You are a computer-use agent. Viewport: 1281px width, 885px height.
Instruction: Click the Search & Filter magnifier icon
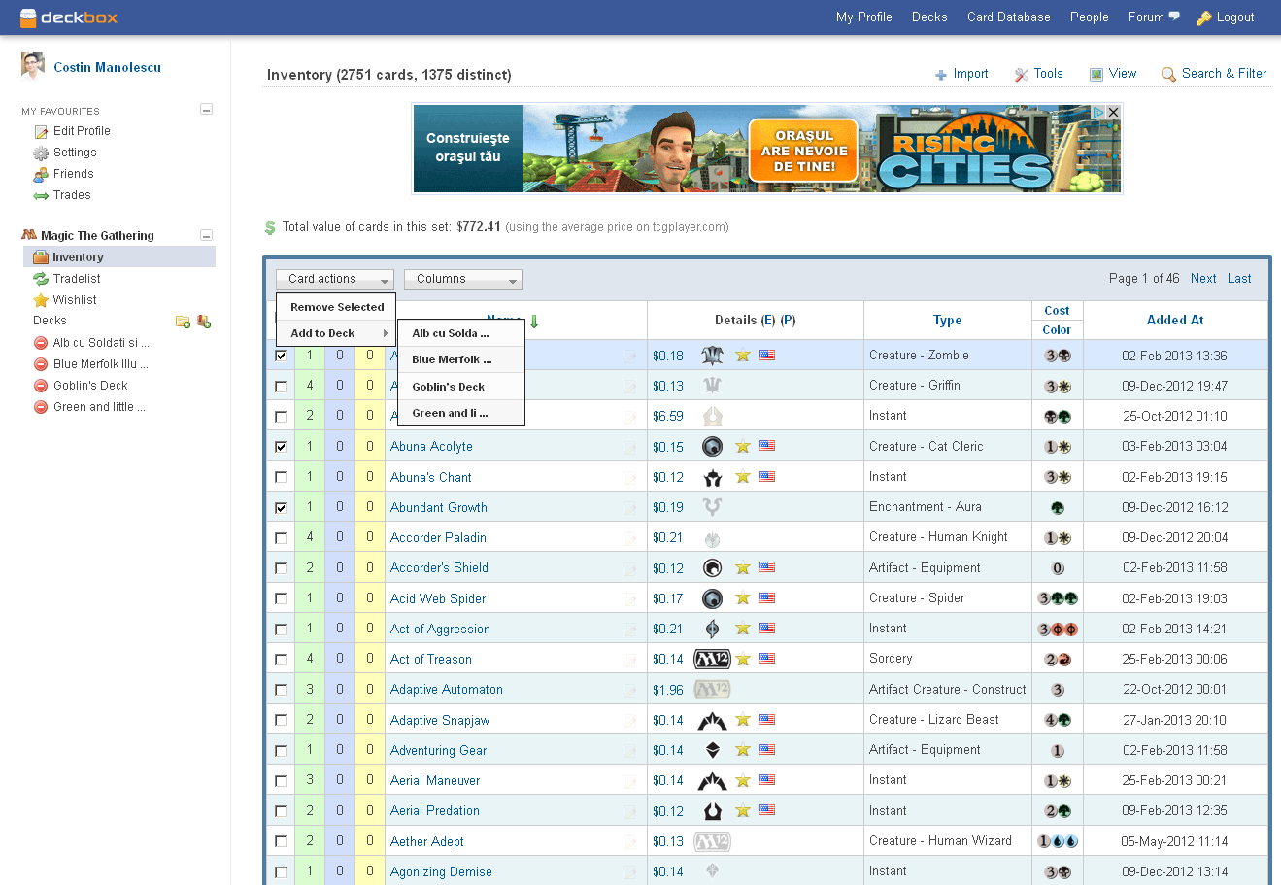[1168, 75]
